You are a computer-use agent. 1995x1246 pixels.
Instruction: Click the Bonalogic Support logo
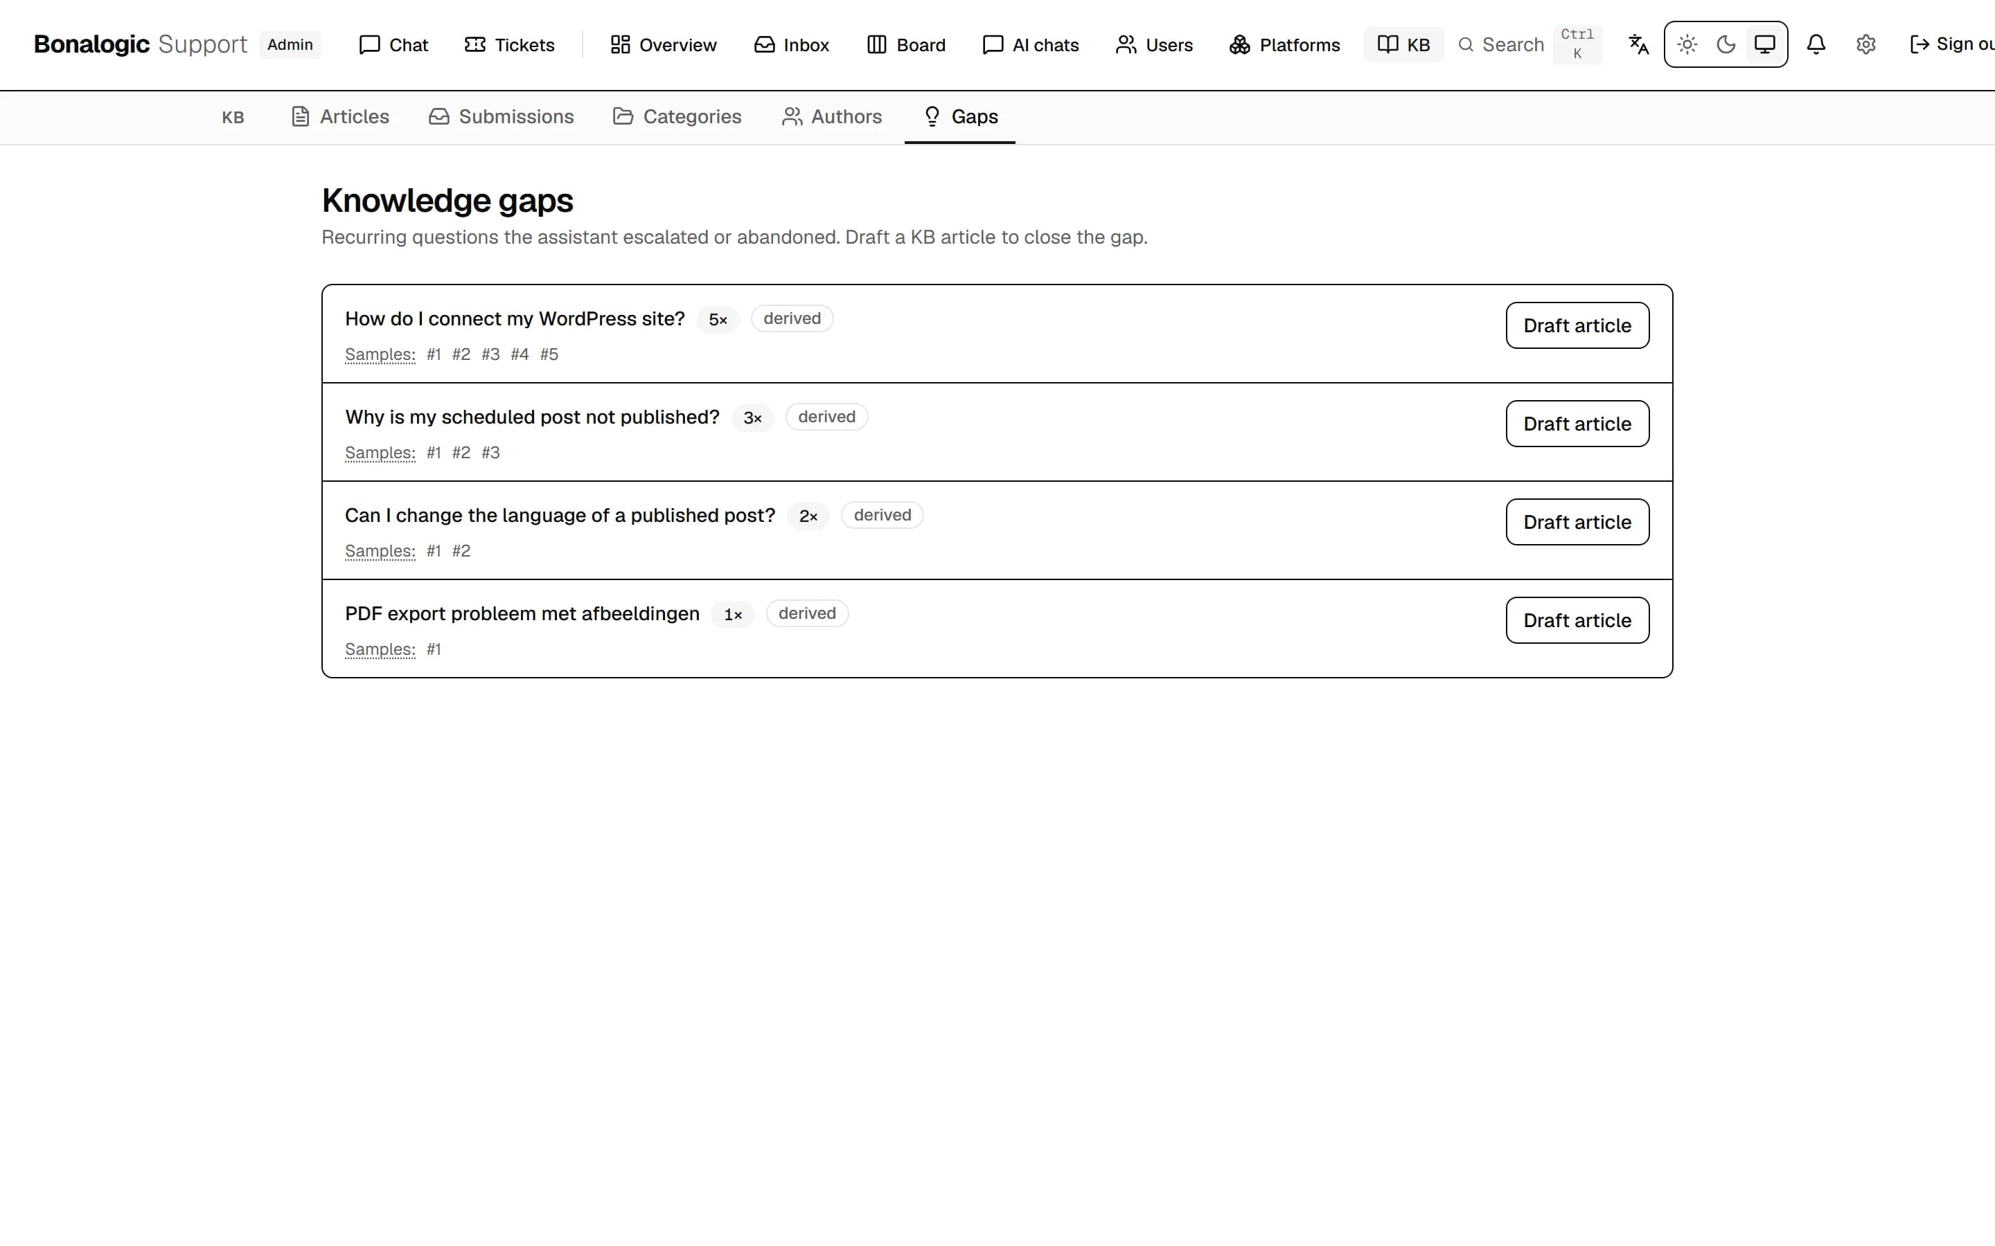tap(140, 44)
